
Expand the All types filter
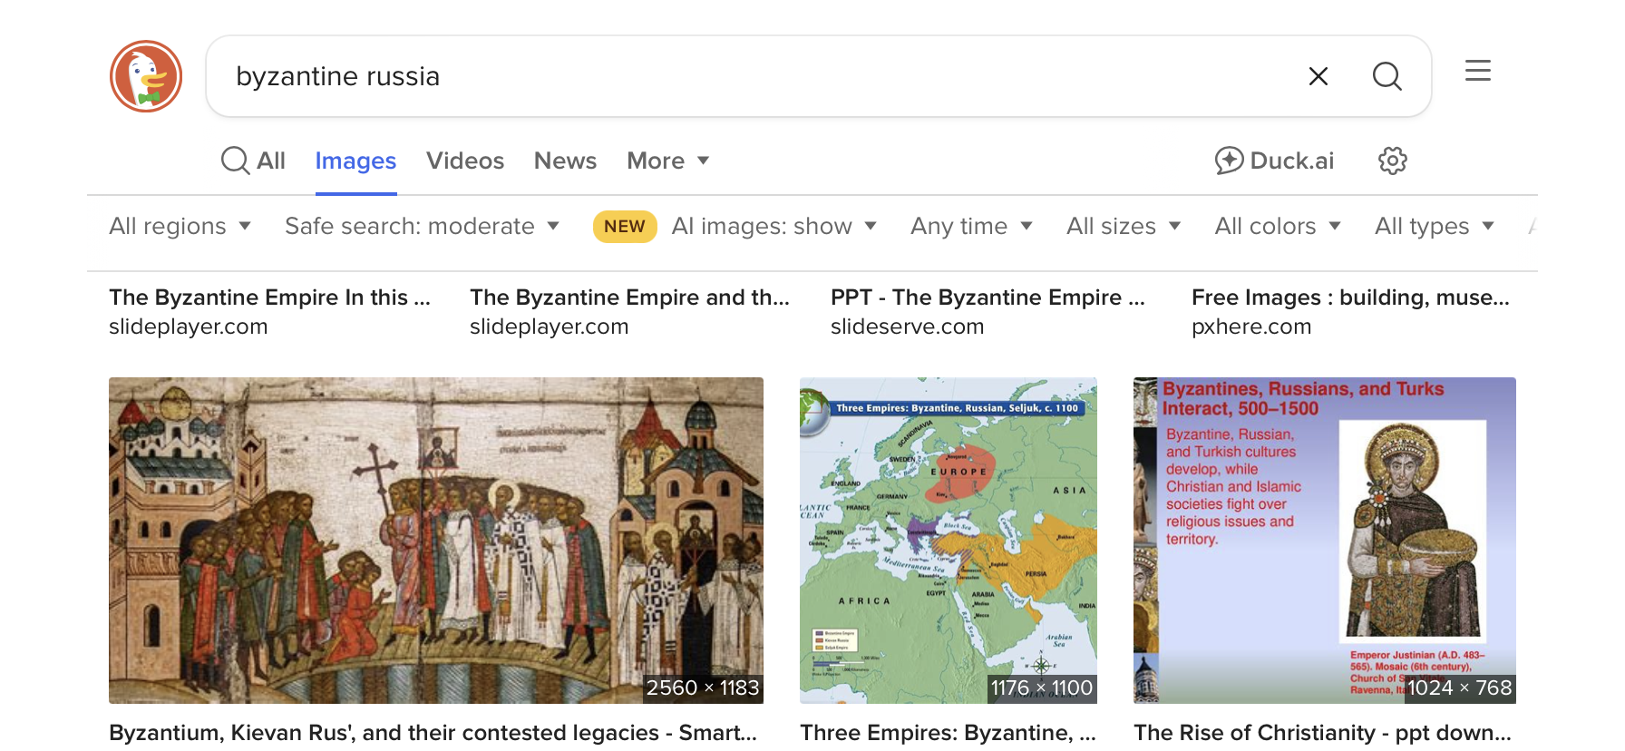pyautogui.click(x=1434, y=226)
